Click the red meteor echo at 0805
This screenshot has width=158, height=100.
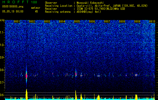tap(76, 74)
